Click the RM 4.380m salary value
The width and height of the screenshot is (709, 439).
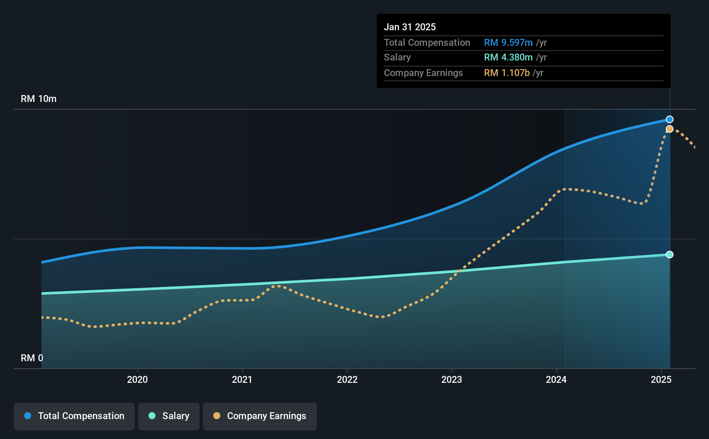tap(508, 57)
